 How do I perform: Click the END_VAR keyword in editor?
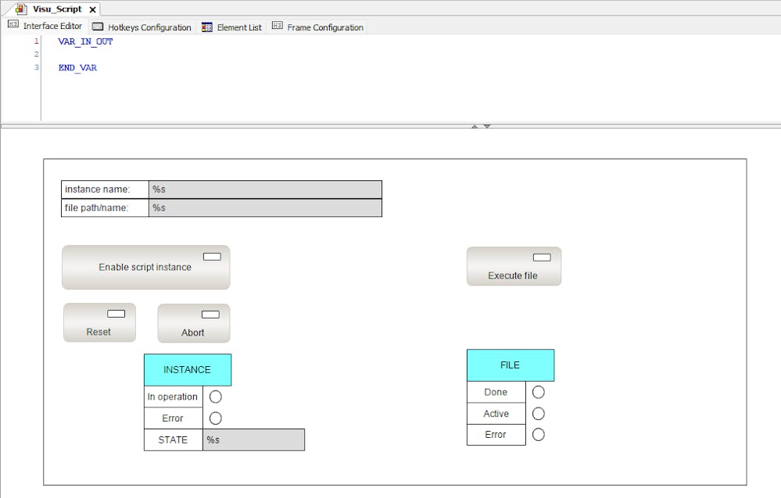(x=77, y=68)
